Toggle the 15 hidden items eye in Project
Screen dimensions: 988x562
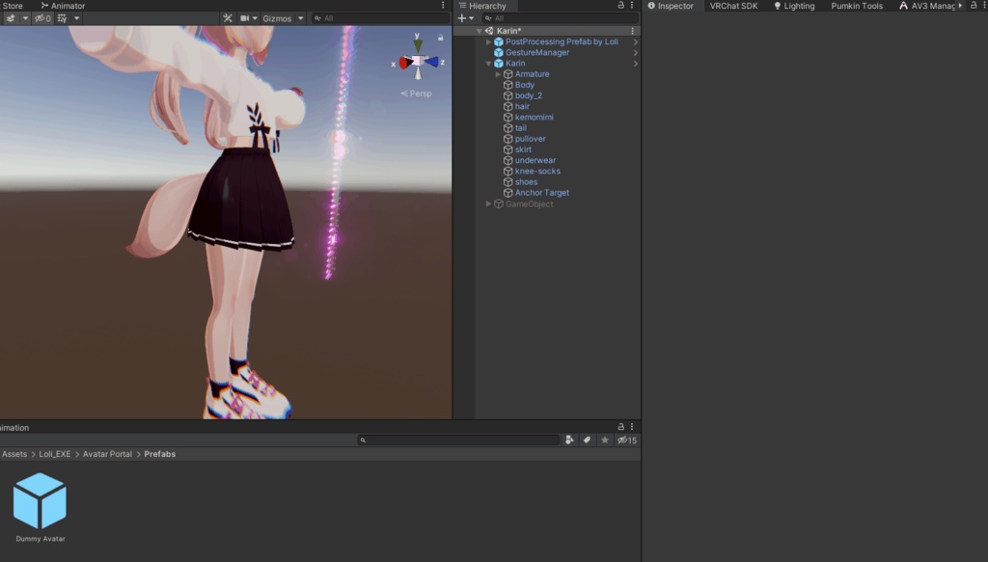click(x=625, y=440)
